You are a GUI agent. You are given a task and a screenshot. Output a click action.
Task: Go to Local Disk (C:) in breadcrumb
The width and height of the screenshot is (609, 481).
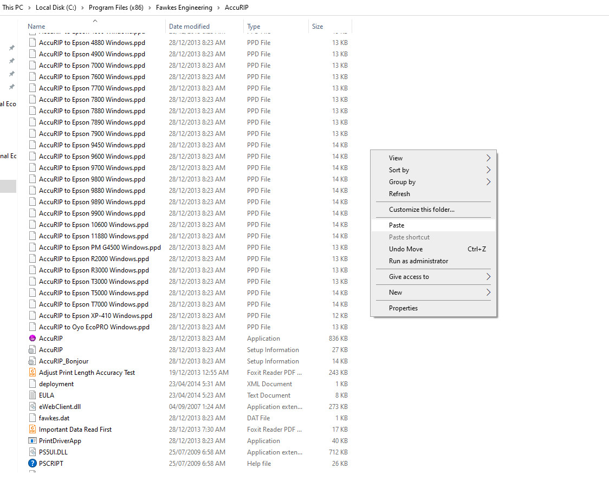tap(56, 8)
